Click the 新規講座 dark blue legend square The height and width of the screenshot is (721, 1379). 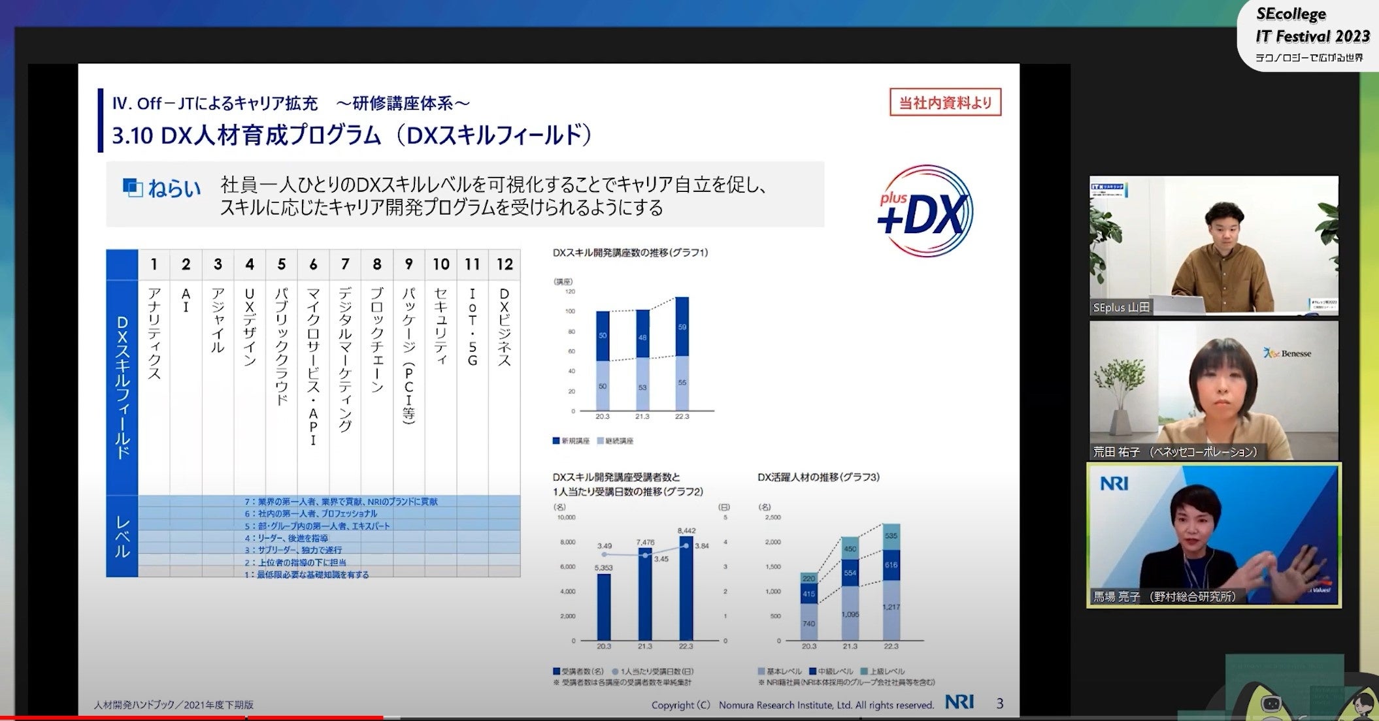(x=556, y=441)
